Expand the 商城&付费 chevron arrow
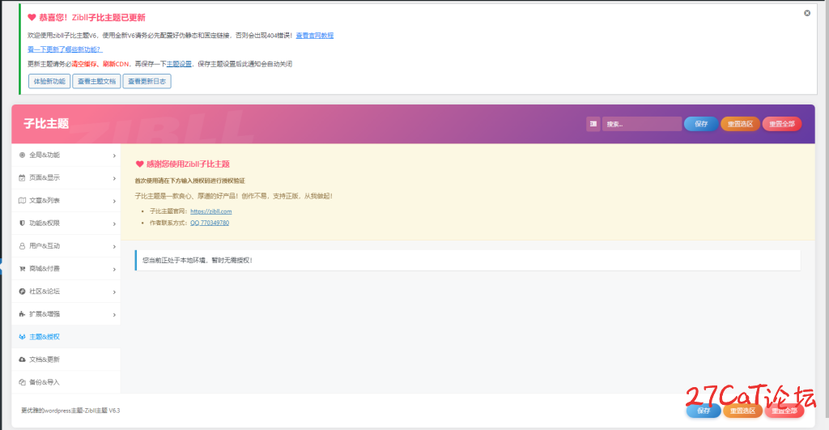 tap(114, 269)
